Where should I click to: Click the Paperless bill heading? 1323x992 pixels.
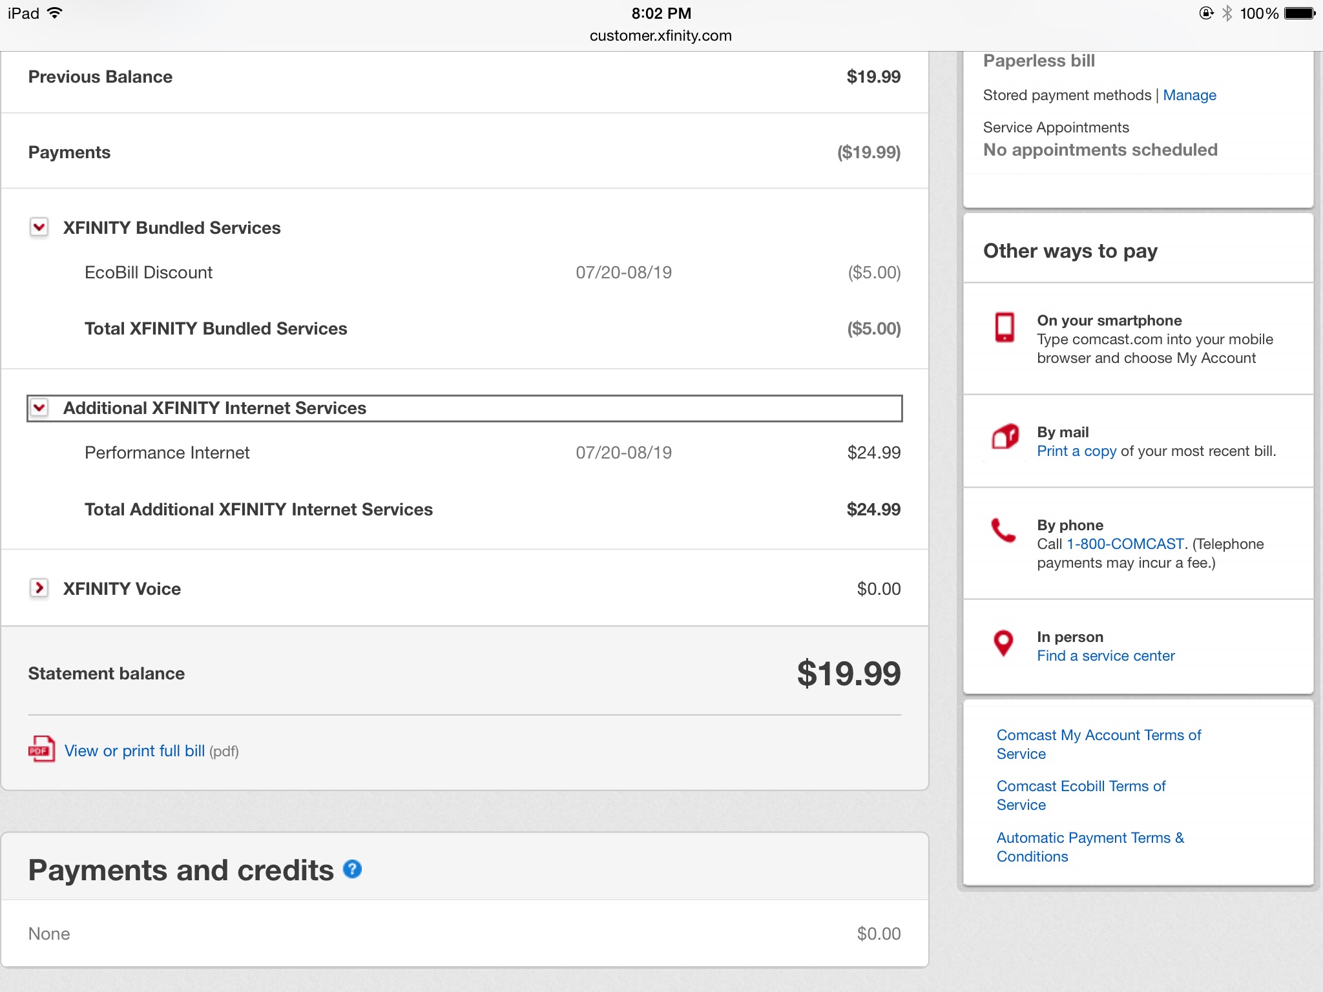point(1039,61)
